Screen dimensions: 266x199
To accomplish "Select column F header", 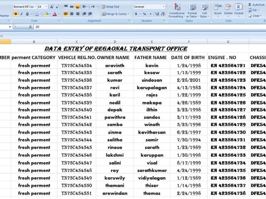I will point(189,42).
